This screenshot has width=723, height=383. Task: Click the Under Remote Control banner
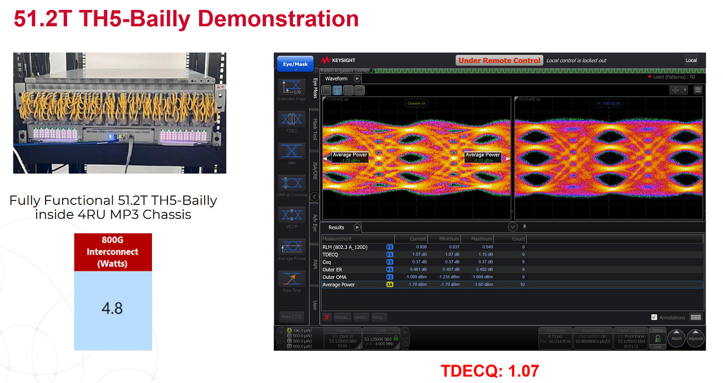[499, 61]
